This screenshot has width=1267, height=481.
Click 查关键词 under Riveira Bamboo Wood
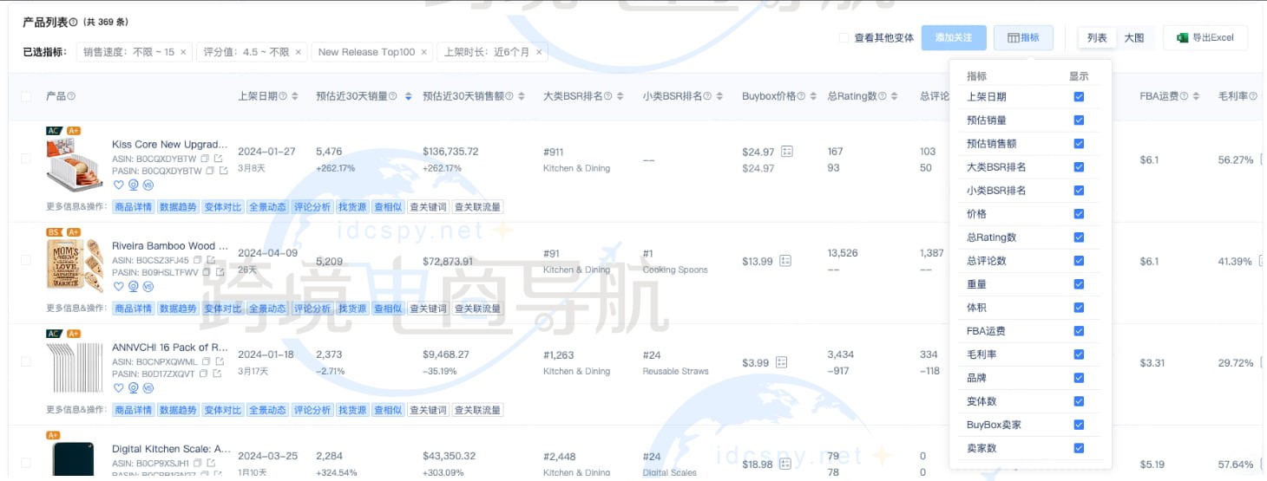tap(427, 309)
